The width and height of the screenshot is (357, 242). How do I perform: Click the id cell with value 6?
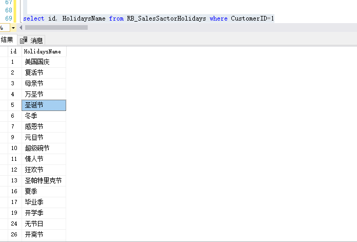[15, 116]
